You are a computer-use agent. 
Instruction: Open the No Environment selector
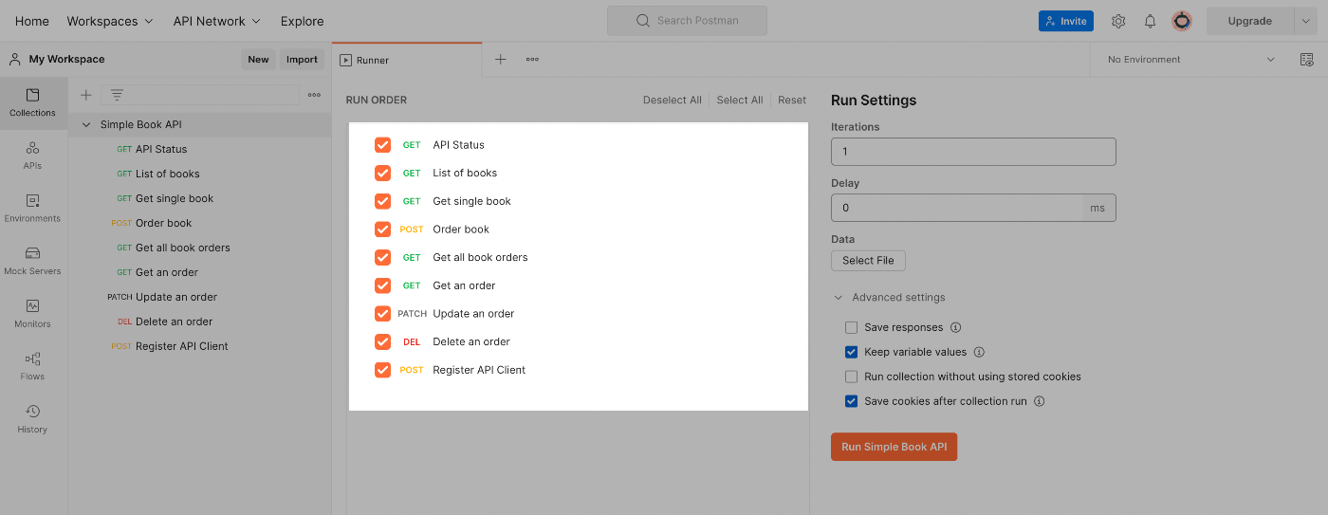(x=1190, y=59)
